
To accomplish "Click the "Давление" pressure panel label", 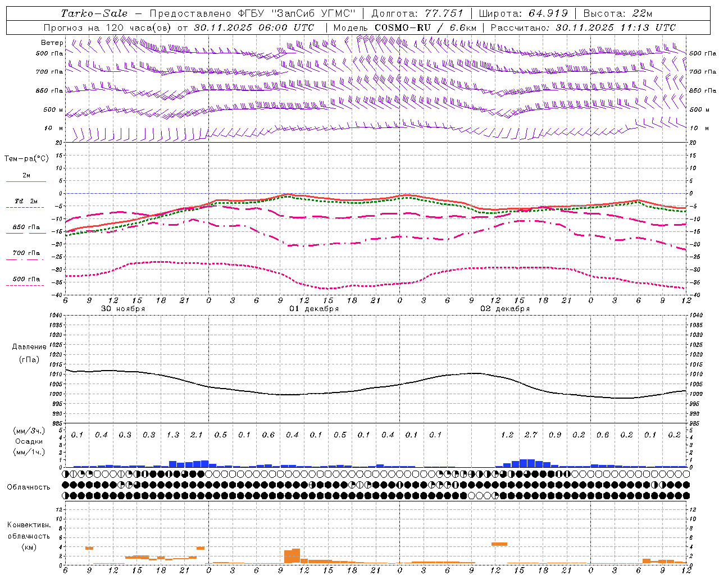I will (x=29, y=347).
